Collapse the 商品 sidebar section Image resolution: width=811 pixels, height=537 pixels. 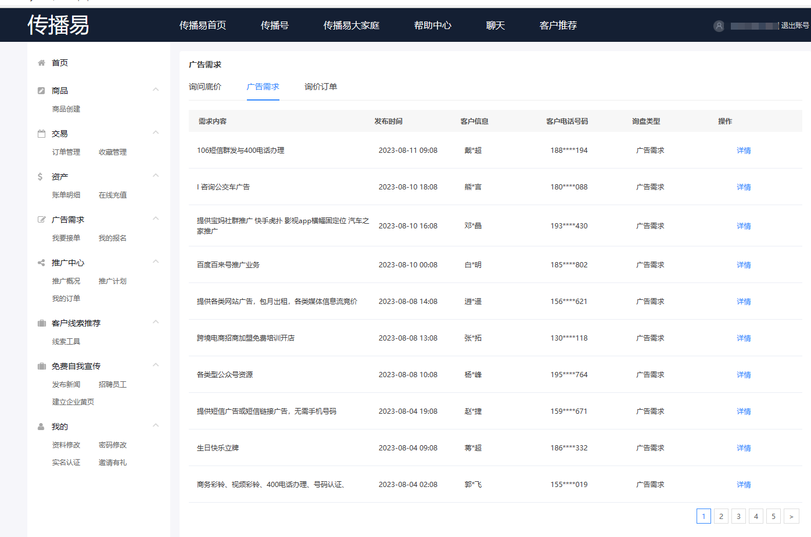156,89
